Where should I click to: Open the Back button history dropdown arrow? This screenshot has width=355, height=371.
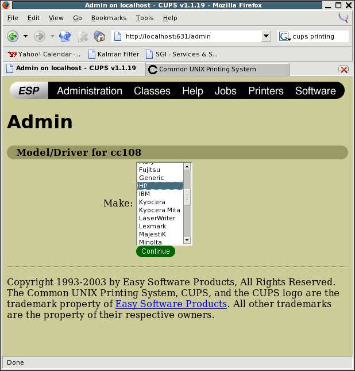coord(25,36)
